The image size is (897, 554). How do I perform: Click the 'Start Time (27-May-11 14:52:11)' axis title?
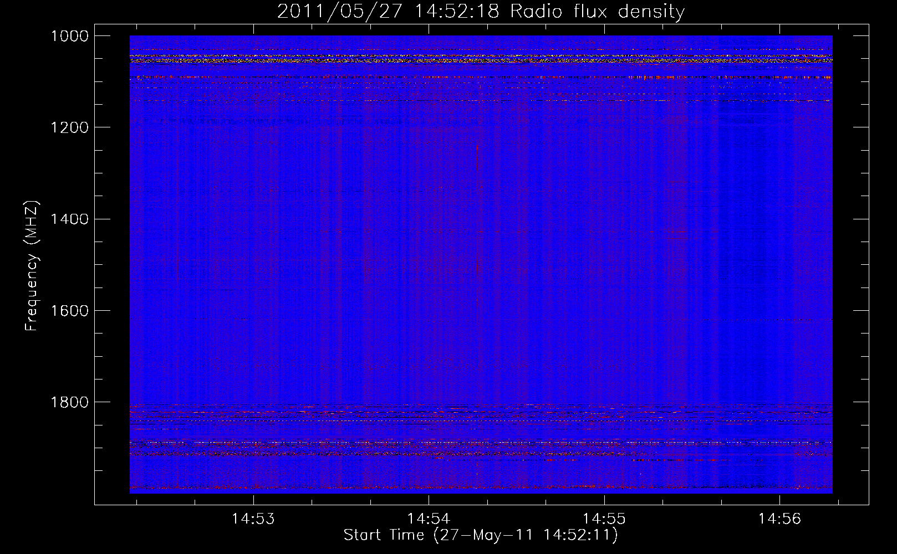pos(481,535)
